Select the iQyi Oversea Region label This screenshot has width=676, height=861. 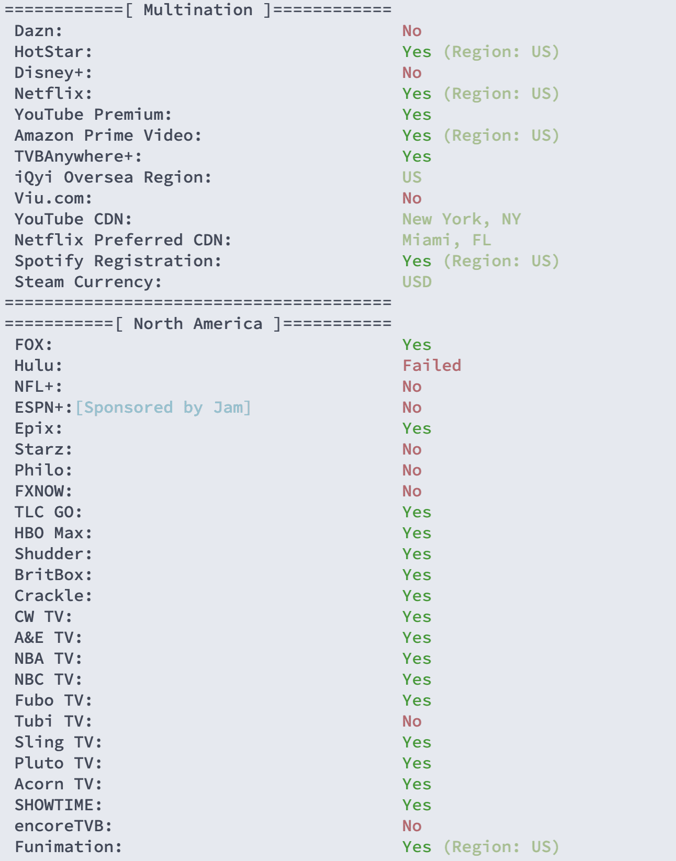[x=113, y=177]
